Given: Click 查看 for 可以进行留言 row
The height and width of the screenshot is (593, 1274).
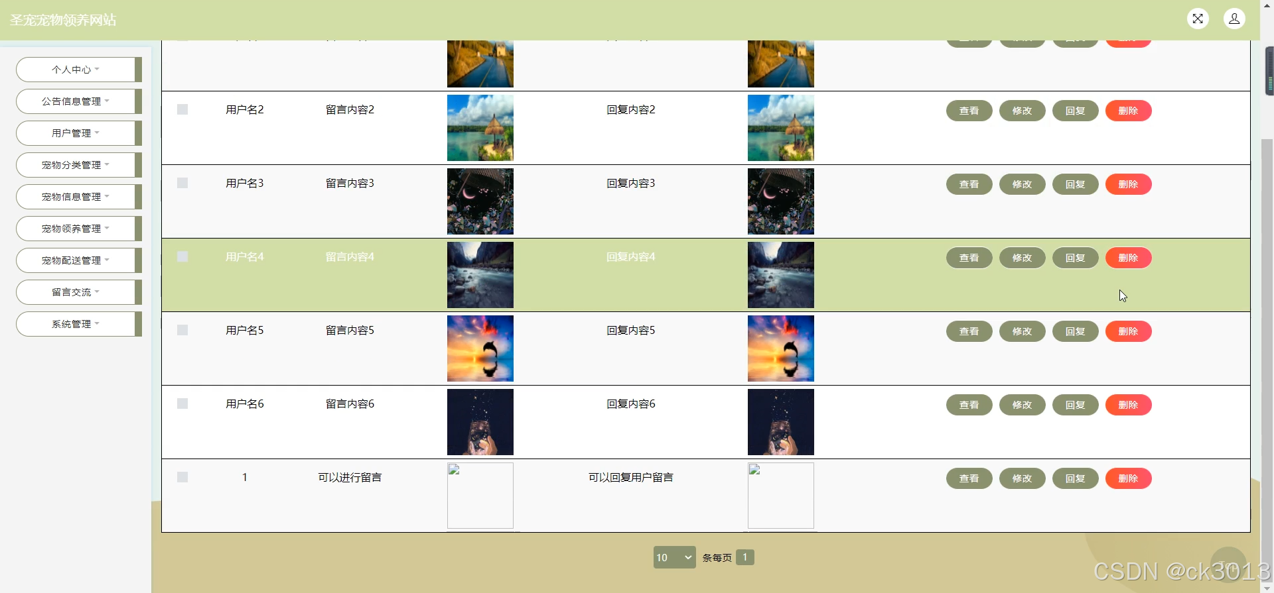Looking at the screenshot, I should point(969,478).
